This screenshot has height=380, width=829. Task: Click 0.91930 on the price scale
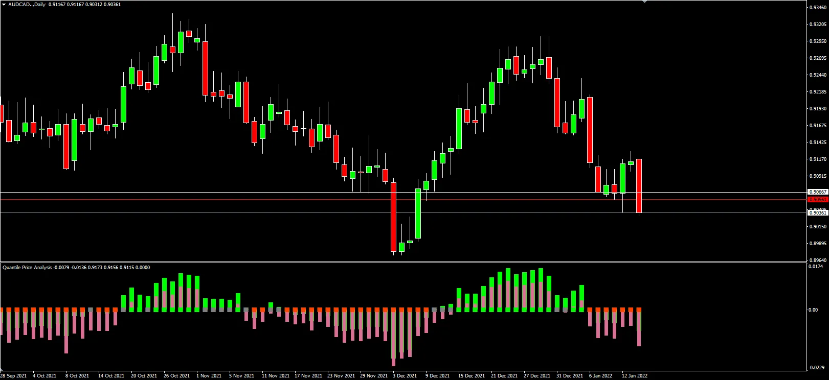(x=819, y=109)
